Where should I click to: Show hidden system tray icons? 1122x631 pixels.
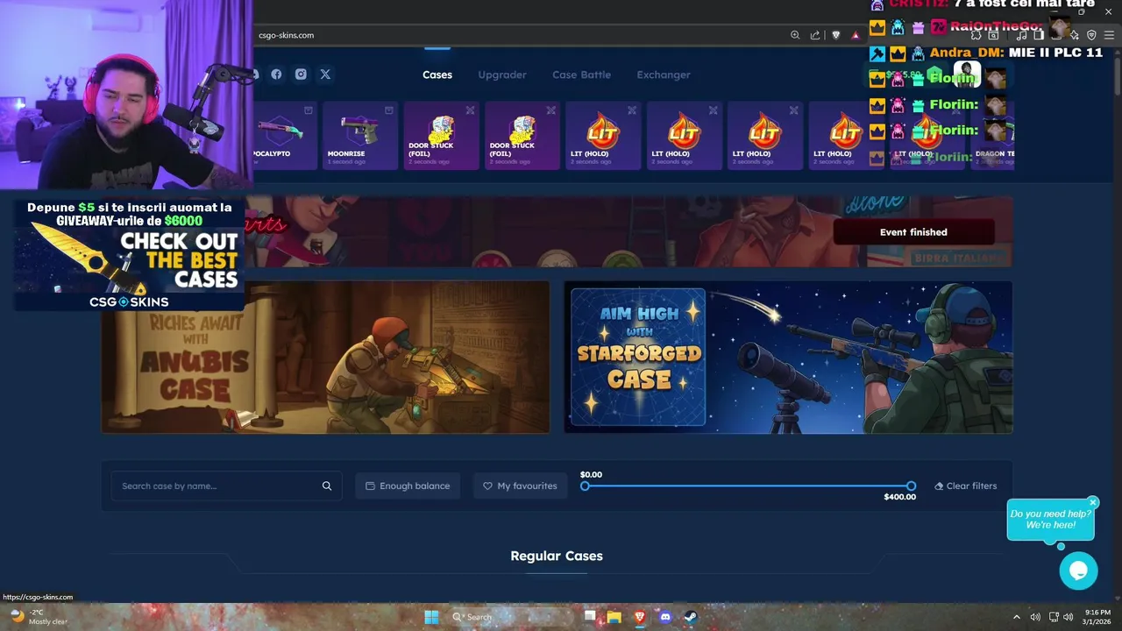click(1017, 617)
